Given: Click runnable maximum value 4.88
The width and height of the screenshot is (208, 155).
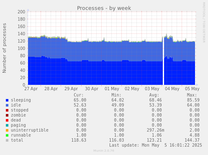Looking at the screenshot, I should [x=195, y=135].
